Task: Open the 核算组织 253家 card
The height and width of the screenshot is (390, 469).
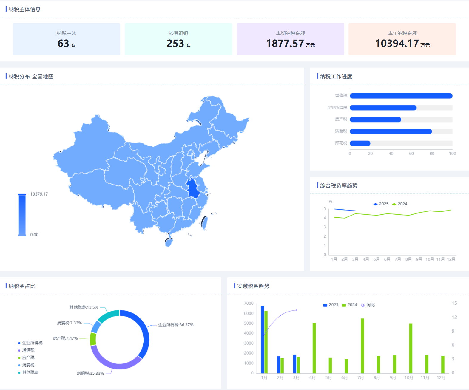Action: click(178, 39)
